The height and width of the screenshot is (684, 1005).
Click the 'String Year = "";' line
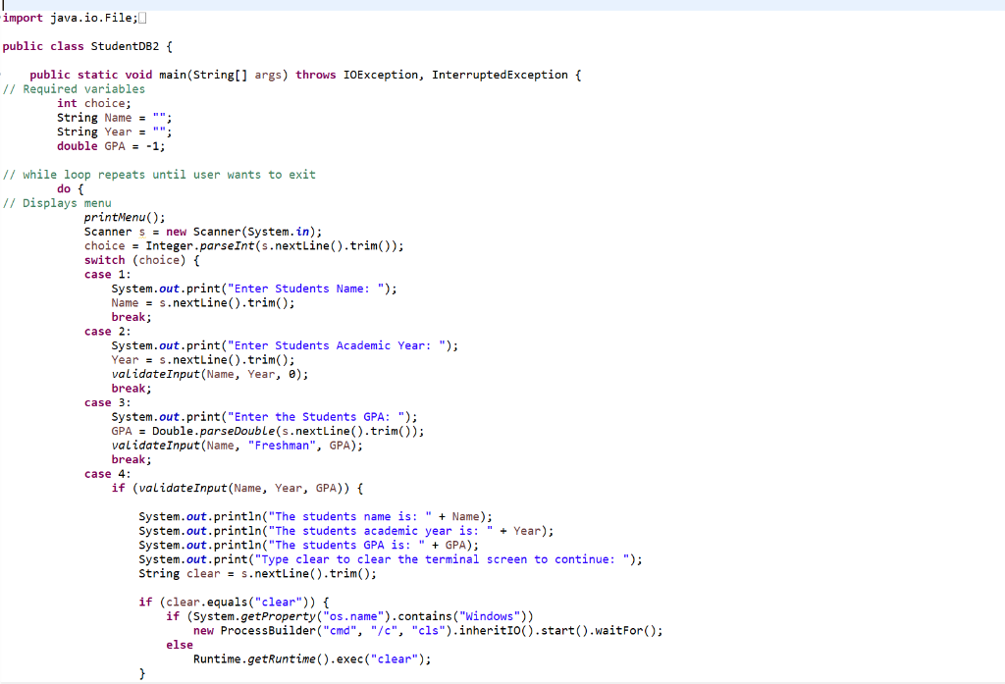click(114, 132)
